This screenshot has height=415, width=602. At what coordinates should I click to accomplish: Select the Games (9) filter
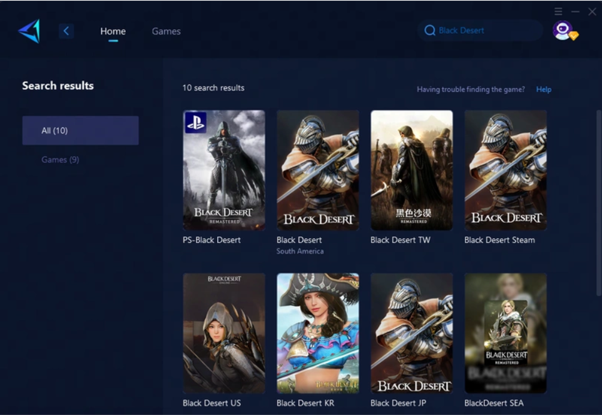tap(60, 160)
